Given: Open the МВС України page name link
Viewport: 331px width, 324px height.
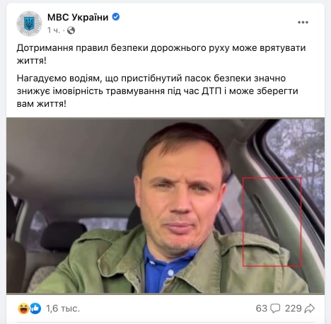Looking at the screenshot, I should point(78,17).
